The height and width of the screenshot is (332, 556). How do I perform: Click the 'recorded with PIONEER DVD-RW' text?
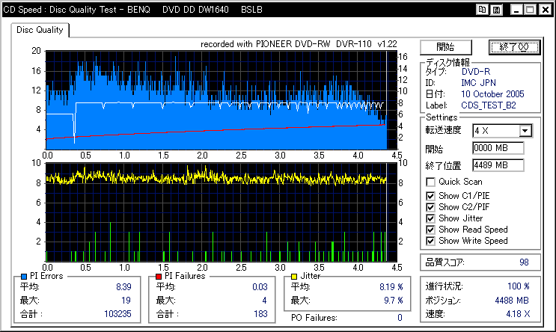(x=265, y=44)
